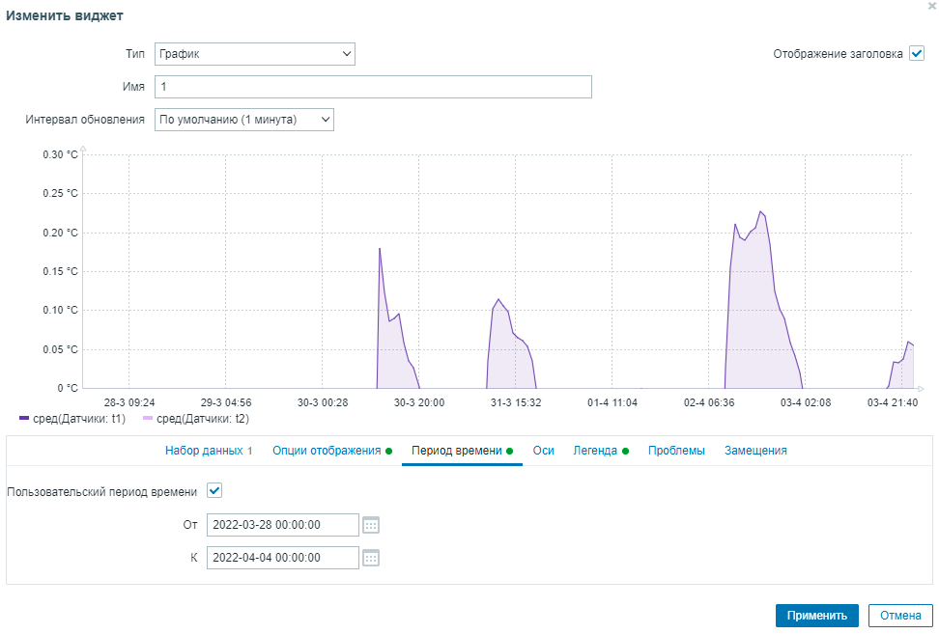
Task: Open calendar picker for К date
Action: point(371,558)
